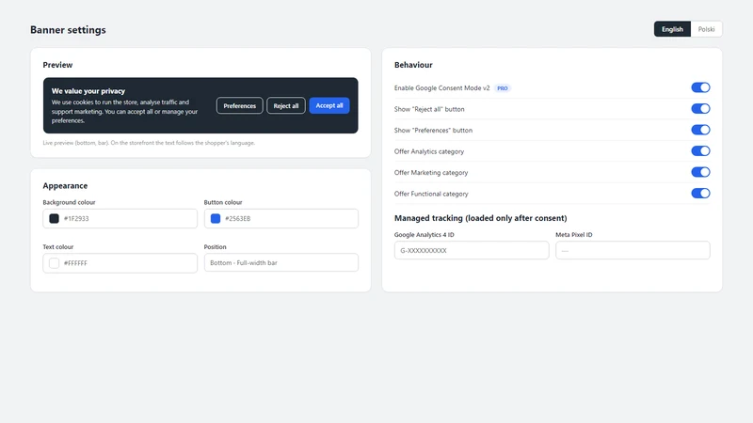Disable Offer Functional category switch
This screenshot has width=753, height=423.
click(700, 194)
